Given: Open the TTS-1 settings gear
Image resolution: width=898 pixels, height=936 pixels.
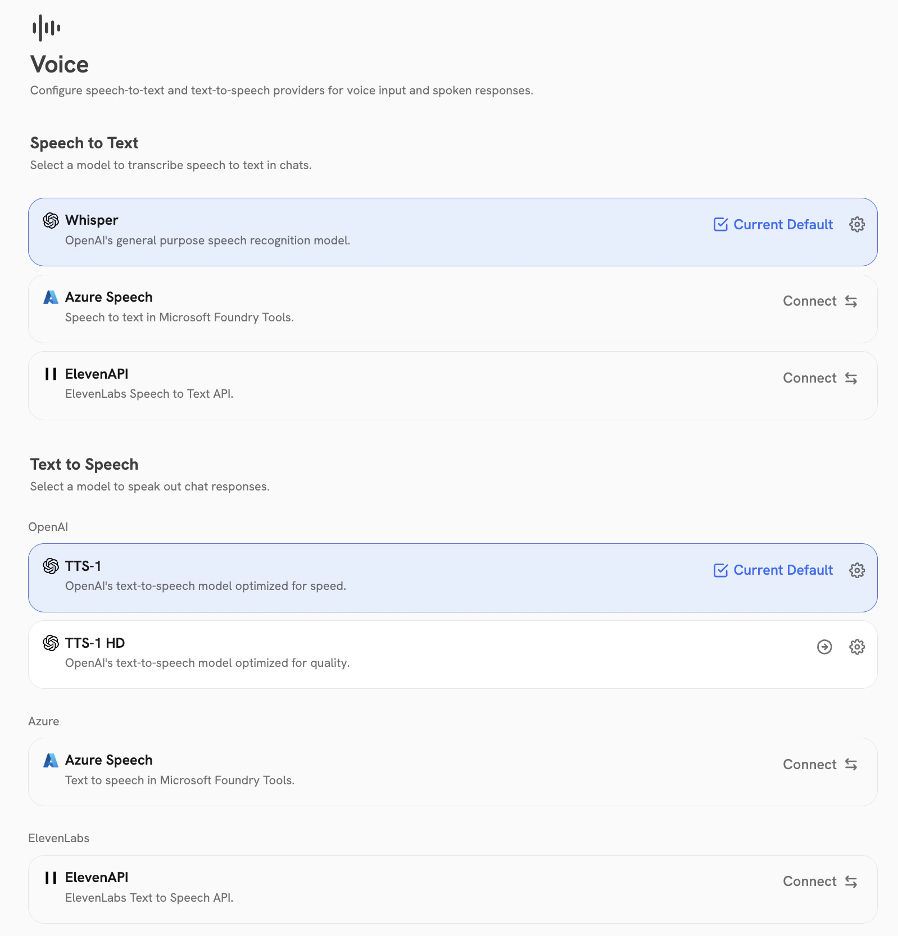Looking at the screenshot, I should 856,570.
